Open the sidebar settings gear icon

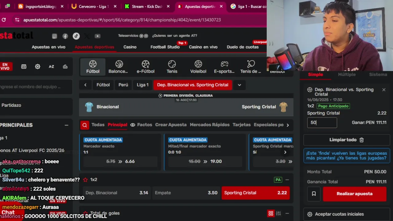(x=37, y=67)
